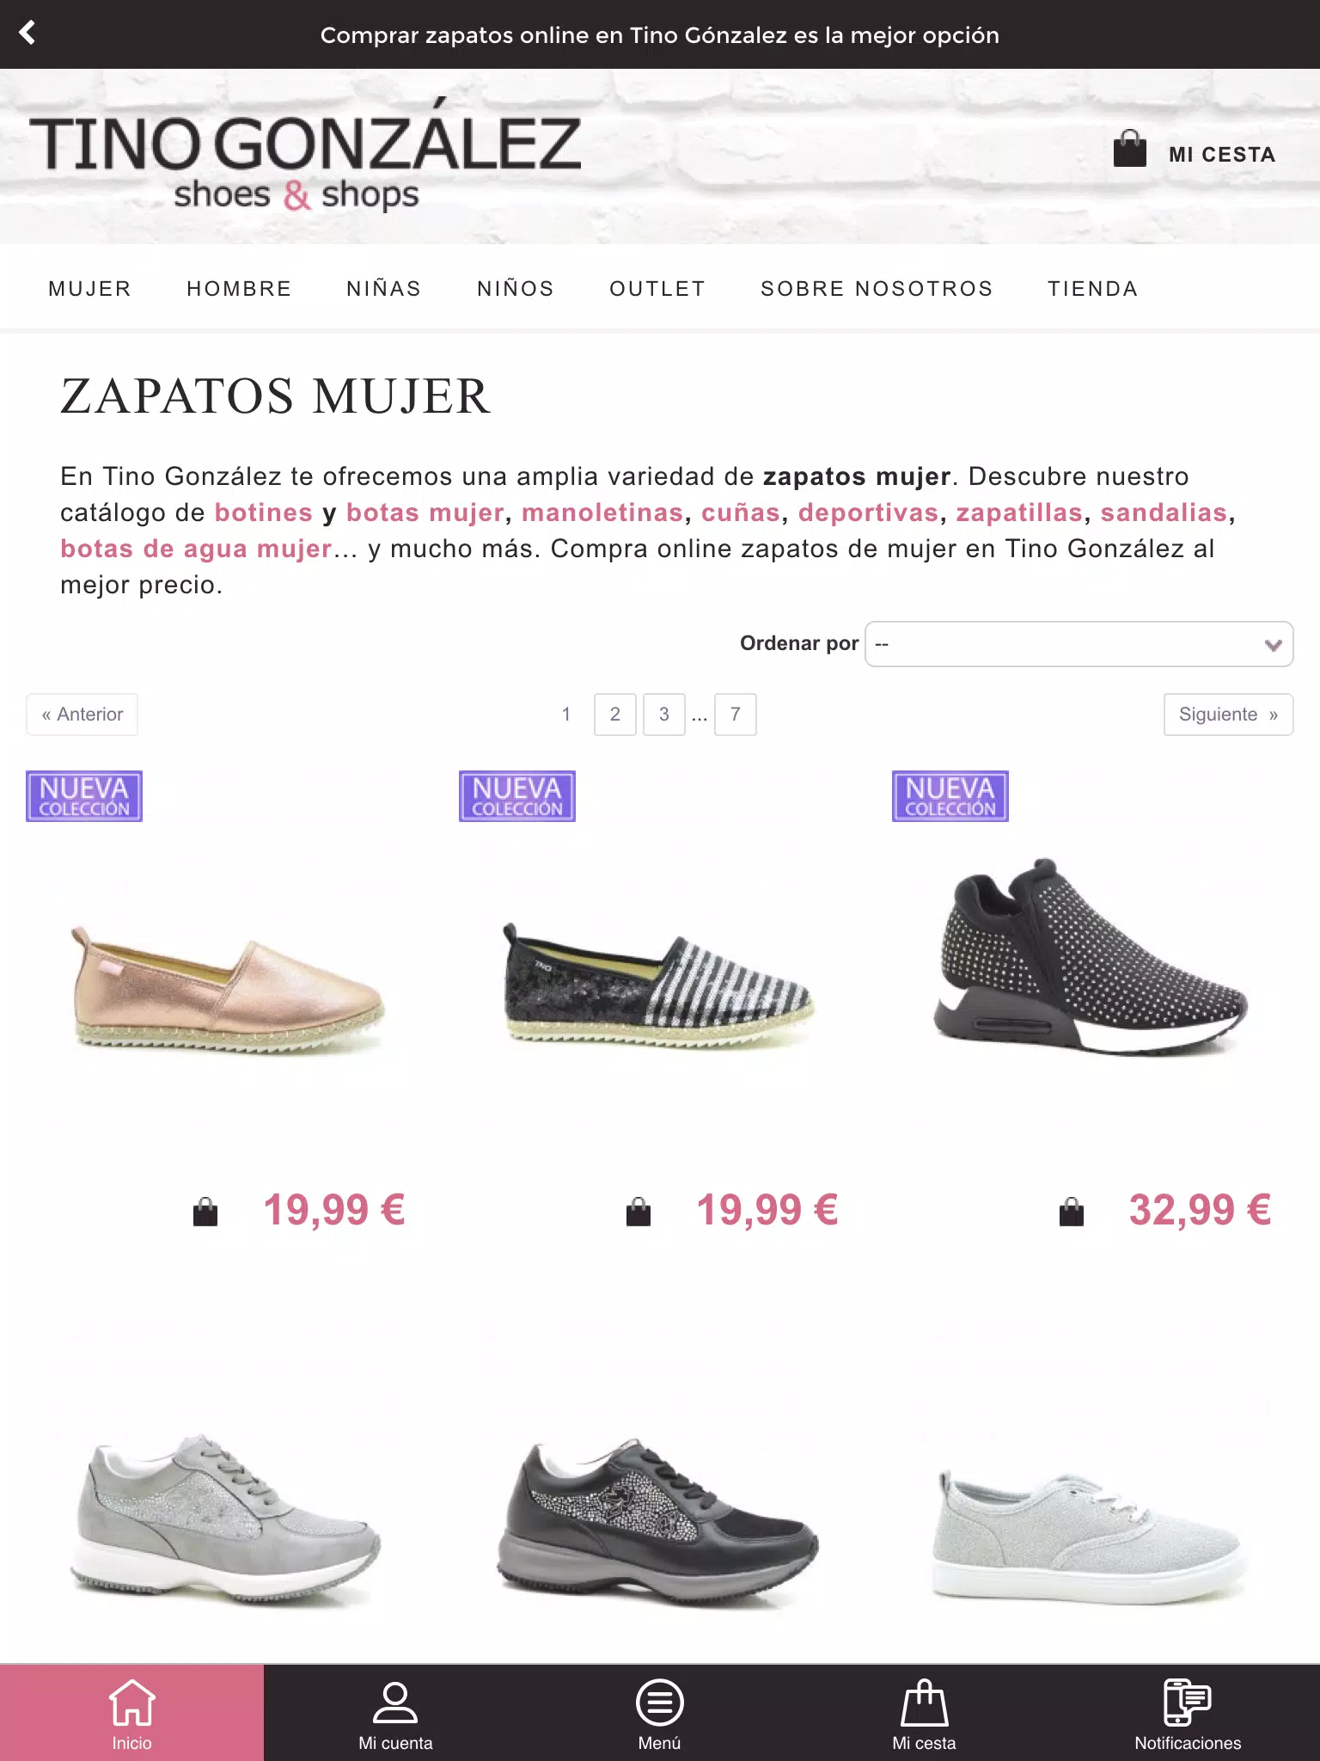Select OUTLET navigation menu item
1320x1761 pixels.
pos(657,289)
